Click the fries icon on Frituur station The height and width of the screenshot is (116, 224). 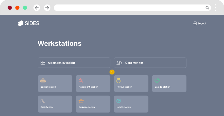[x=119, y=80]
